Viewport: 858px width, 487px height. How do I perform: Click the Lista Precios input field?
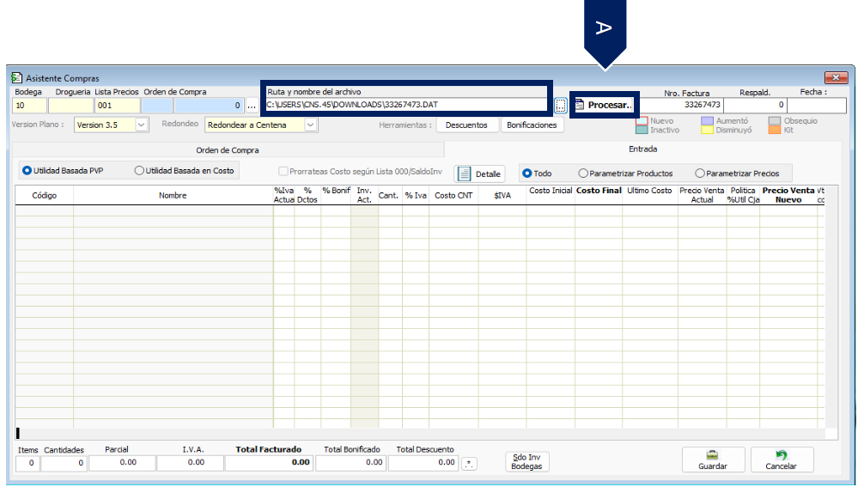point(117,105)
